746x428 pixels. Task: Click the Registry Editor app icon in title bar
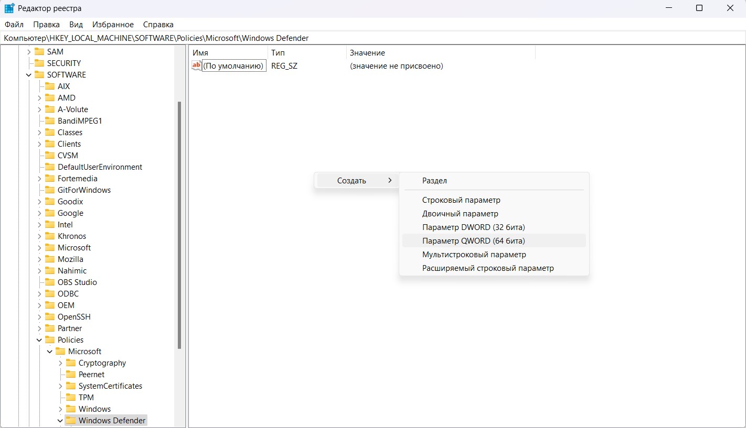[9, 8]
